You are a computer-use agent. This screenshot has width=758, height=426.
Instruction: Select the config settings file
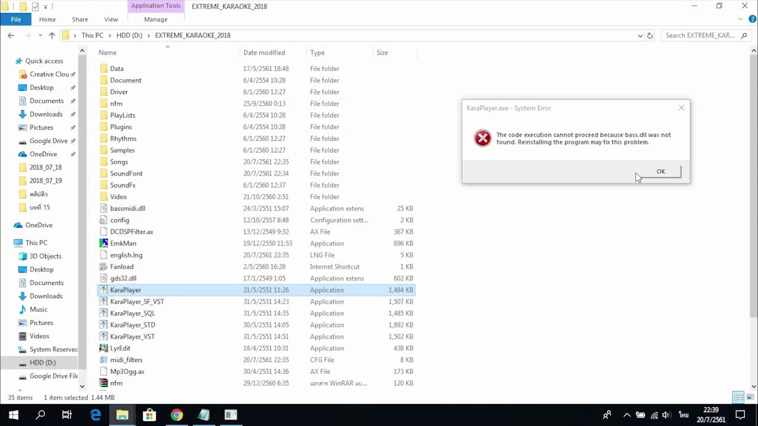pyautogui.click(x=119, y=220)
